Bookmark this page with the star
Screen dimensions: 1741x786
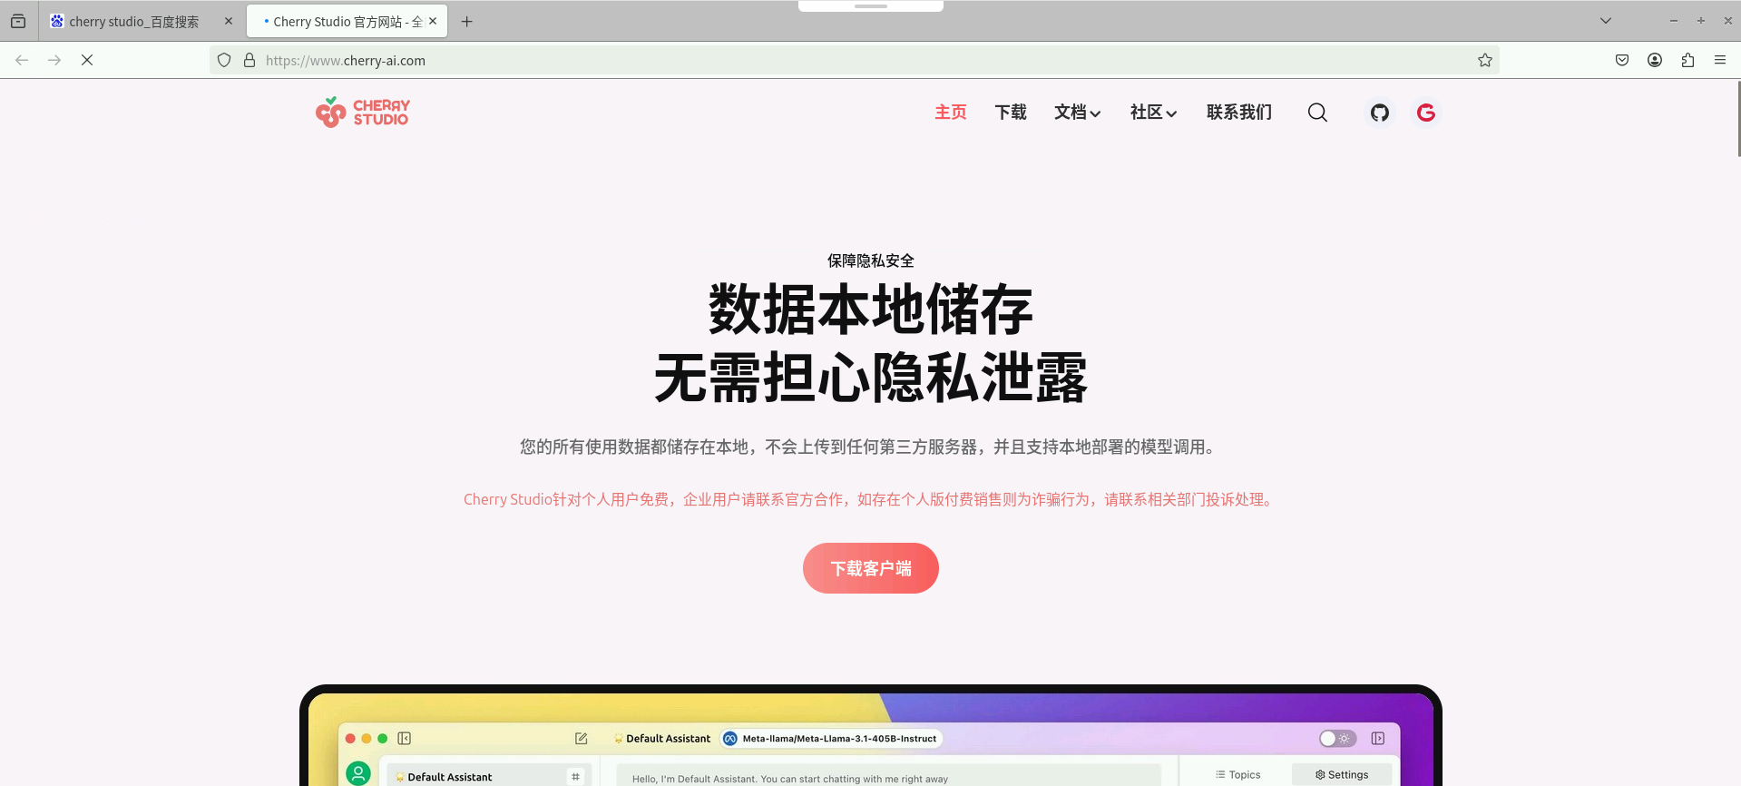point(1484,60)
